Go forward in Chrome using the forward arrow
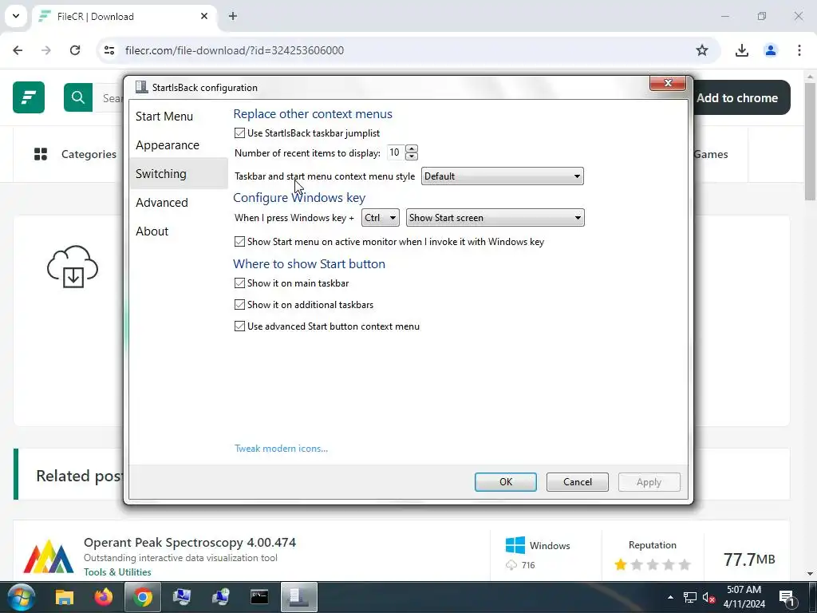This screenshot has width=817, height=613. pyautogui.click(x=45, y=50)
